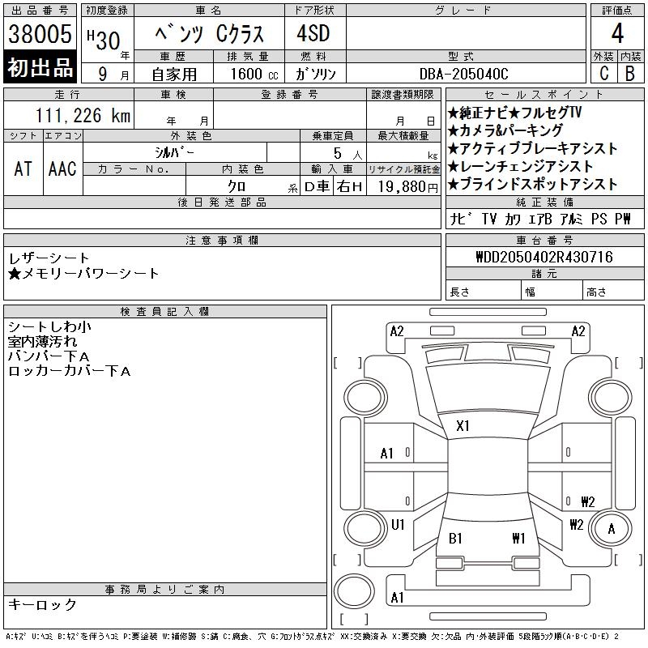This screenshot has height=648, width=648.
Task: Select the recycle deposit 19,880円
Action: tap(408, 187)
